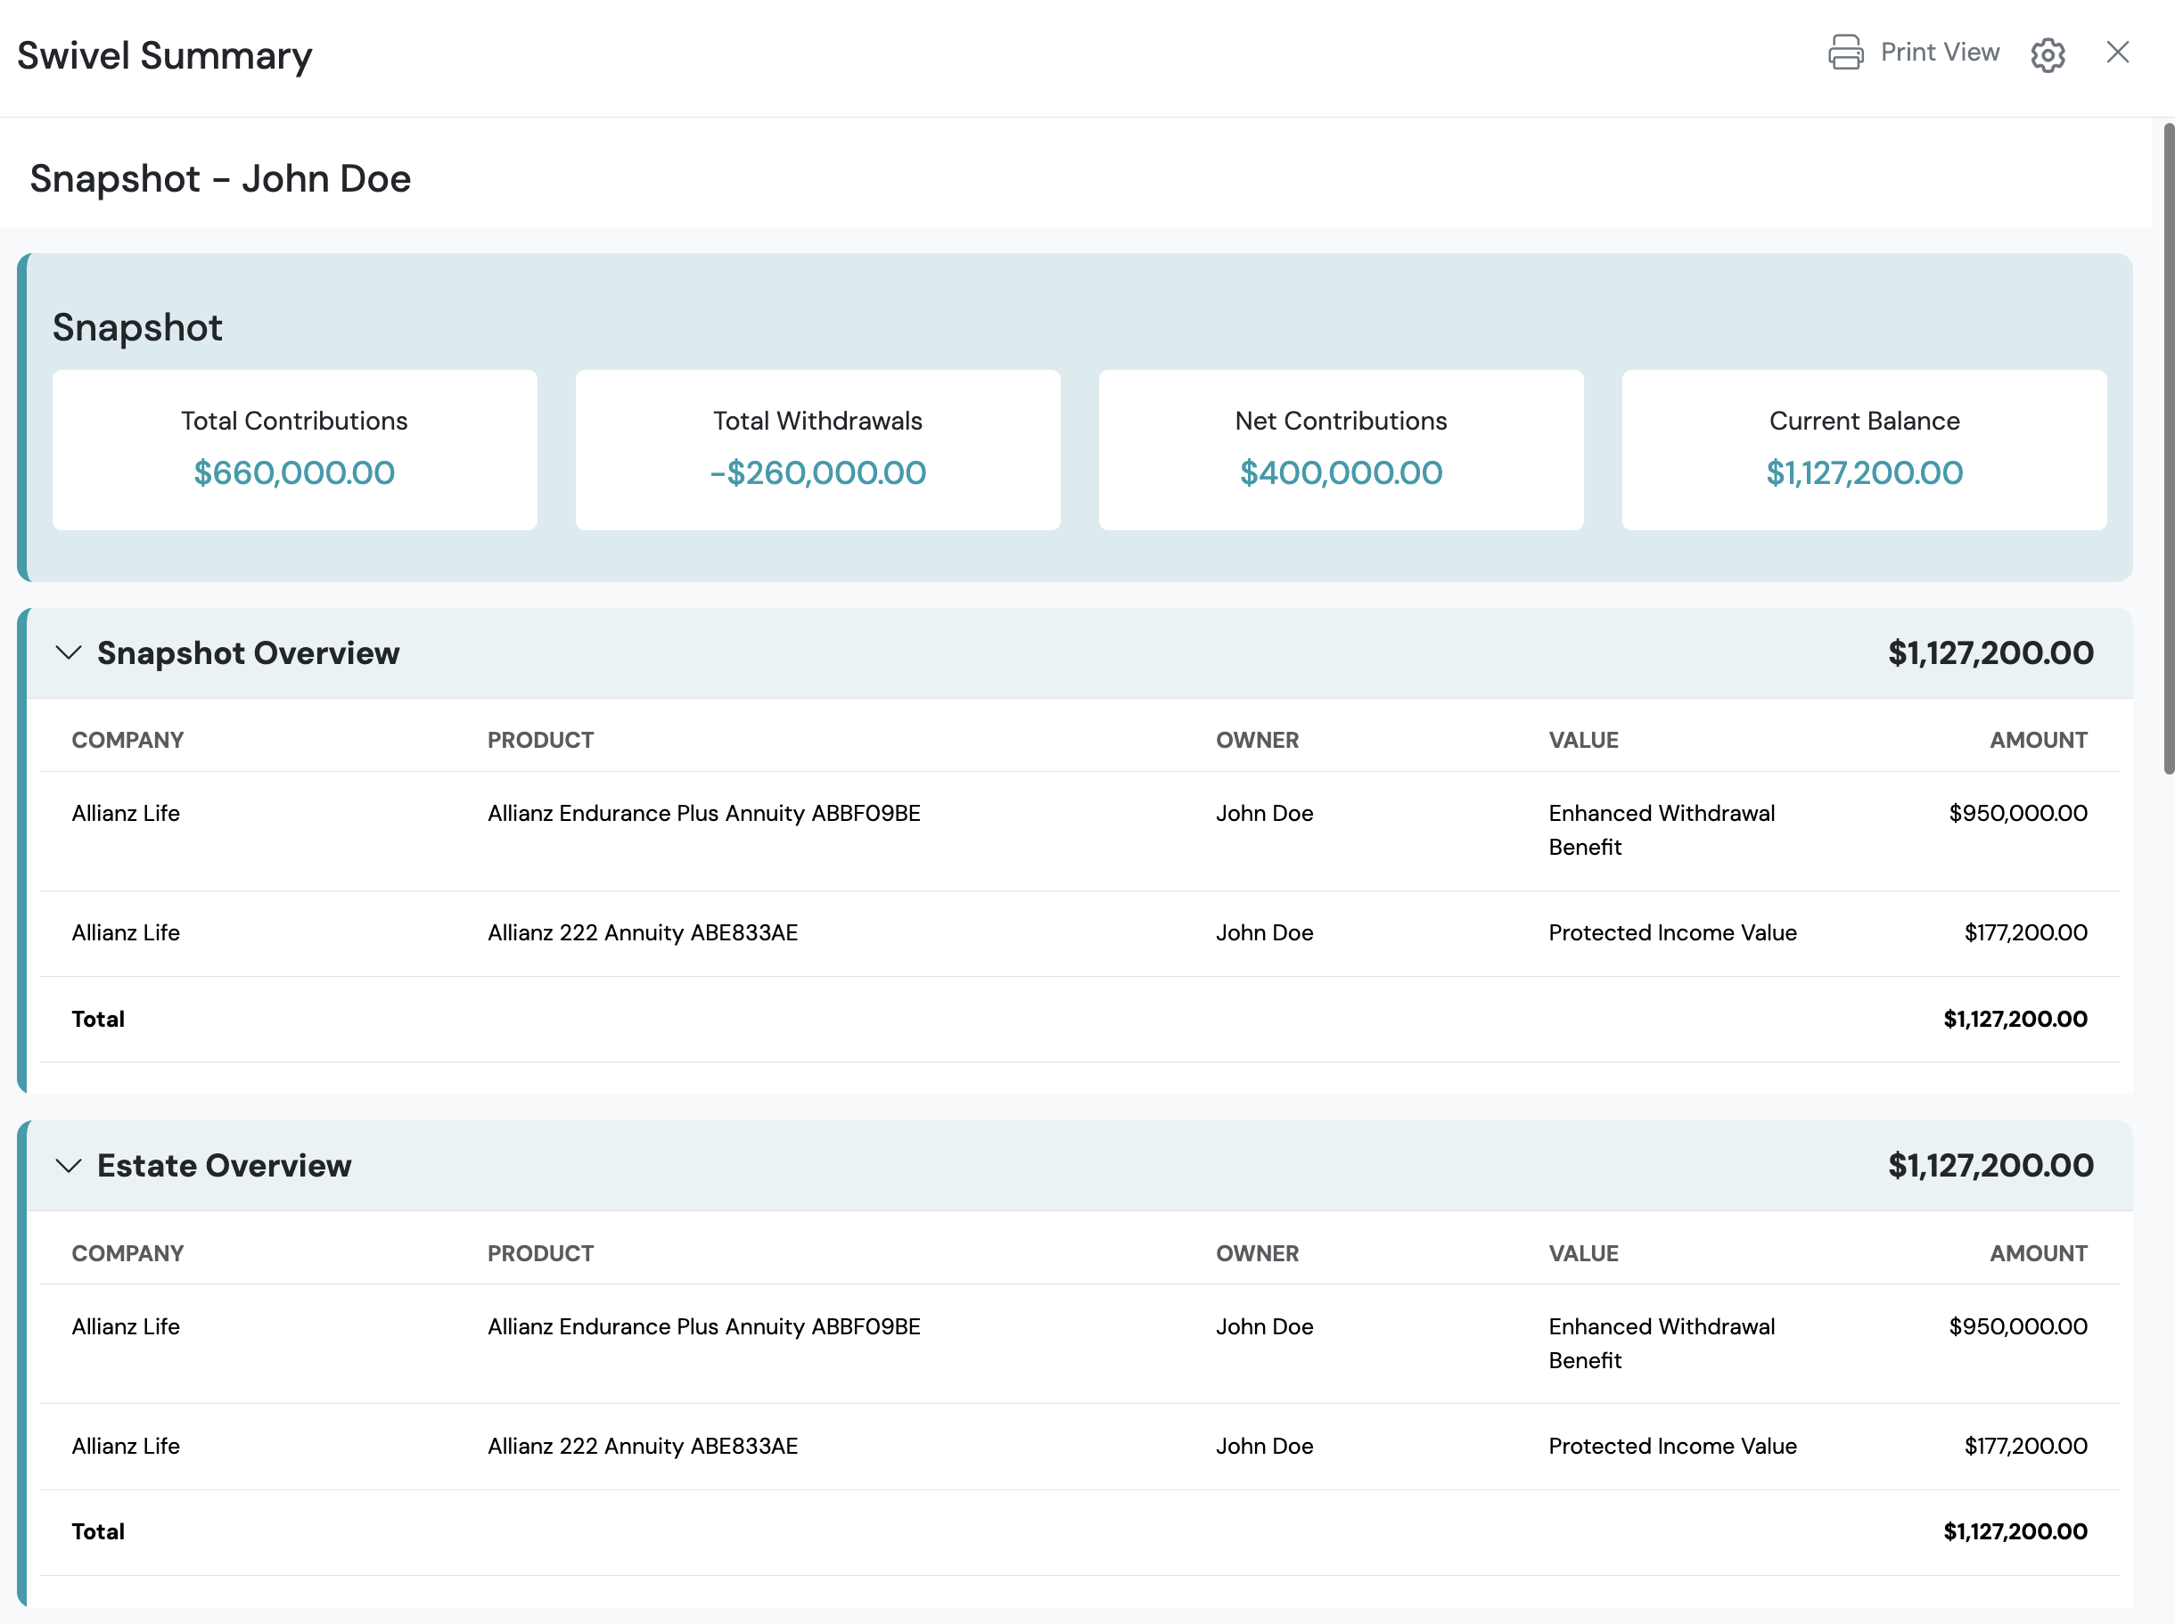The height and width of the screenshot is (1624, 2175).
Task: Click Total $1,127,200.00 in Snapshot Overview table
Action: [2015, 1019]
